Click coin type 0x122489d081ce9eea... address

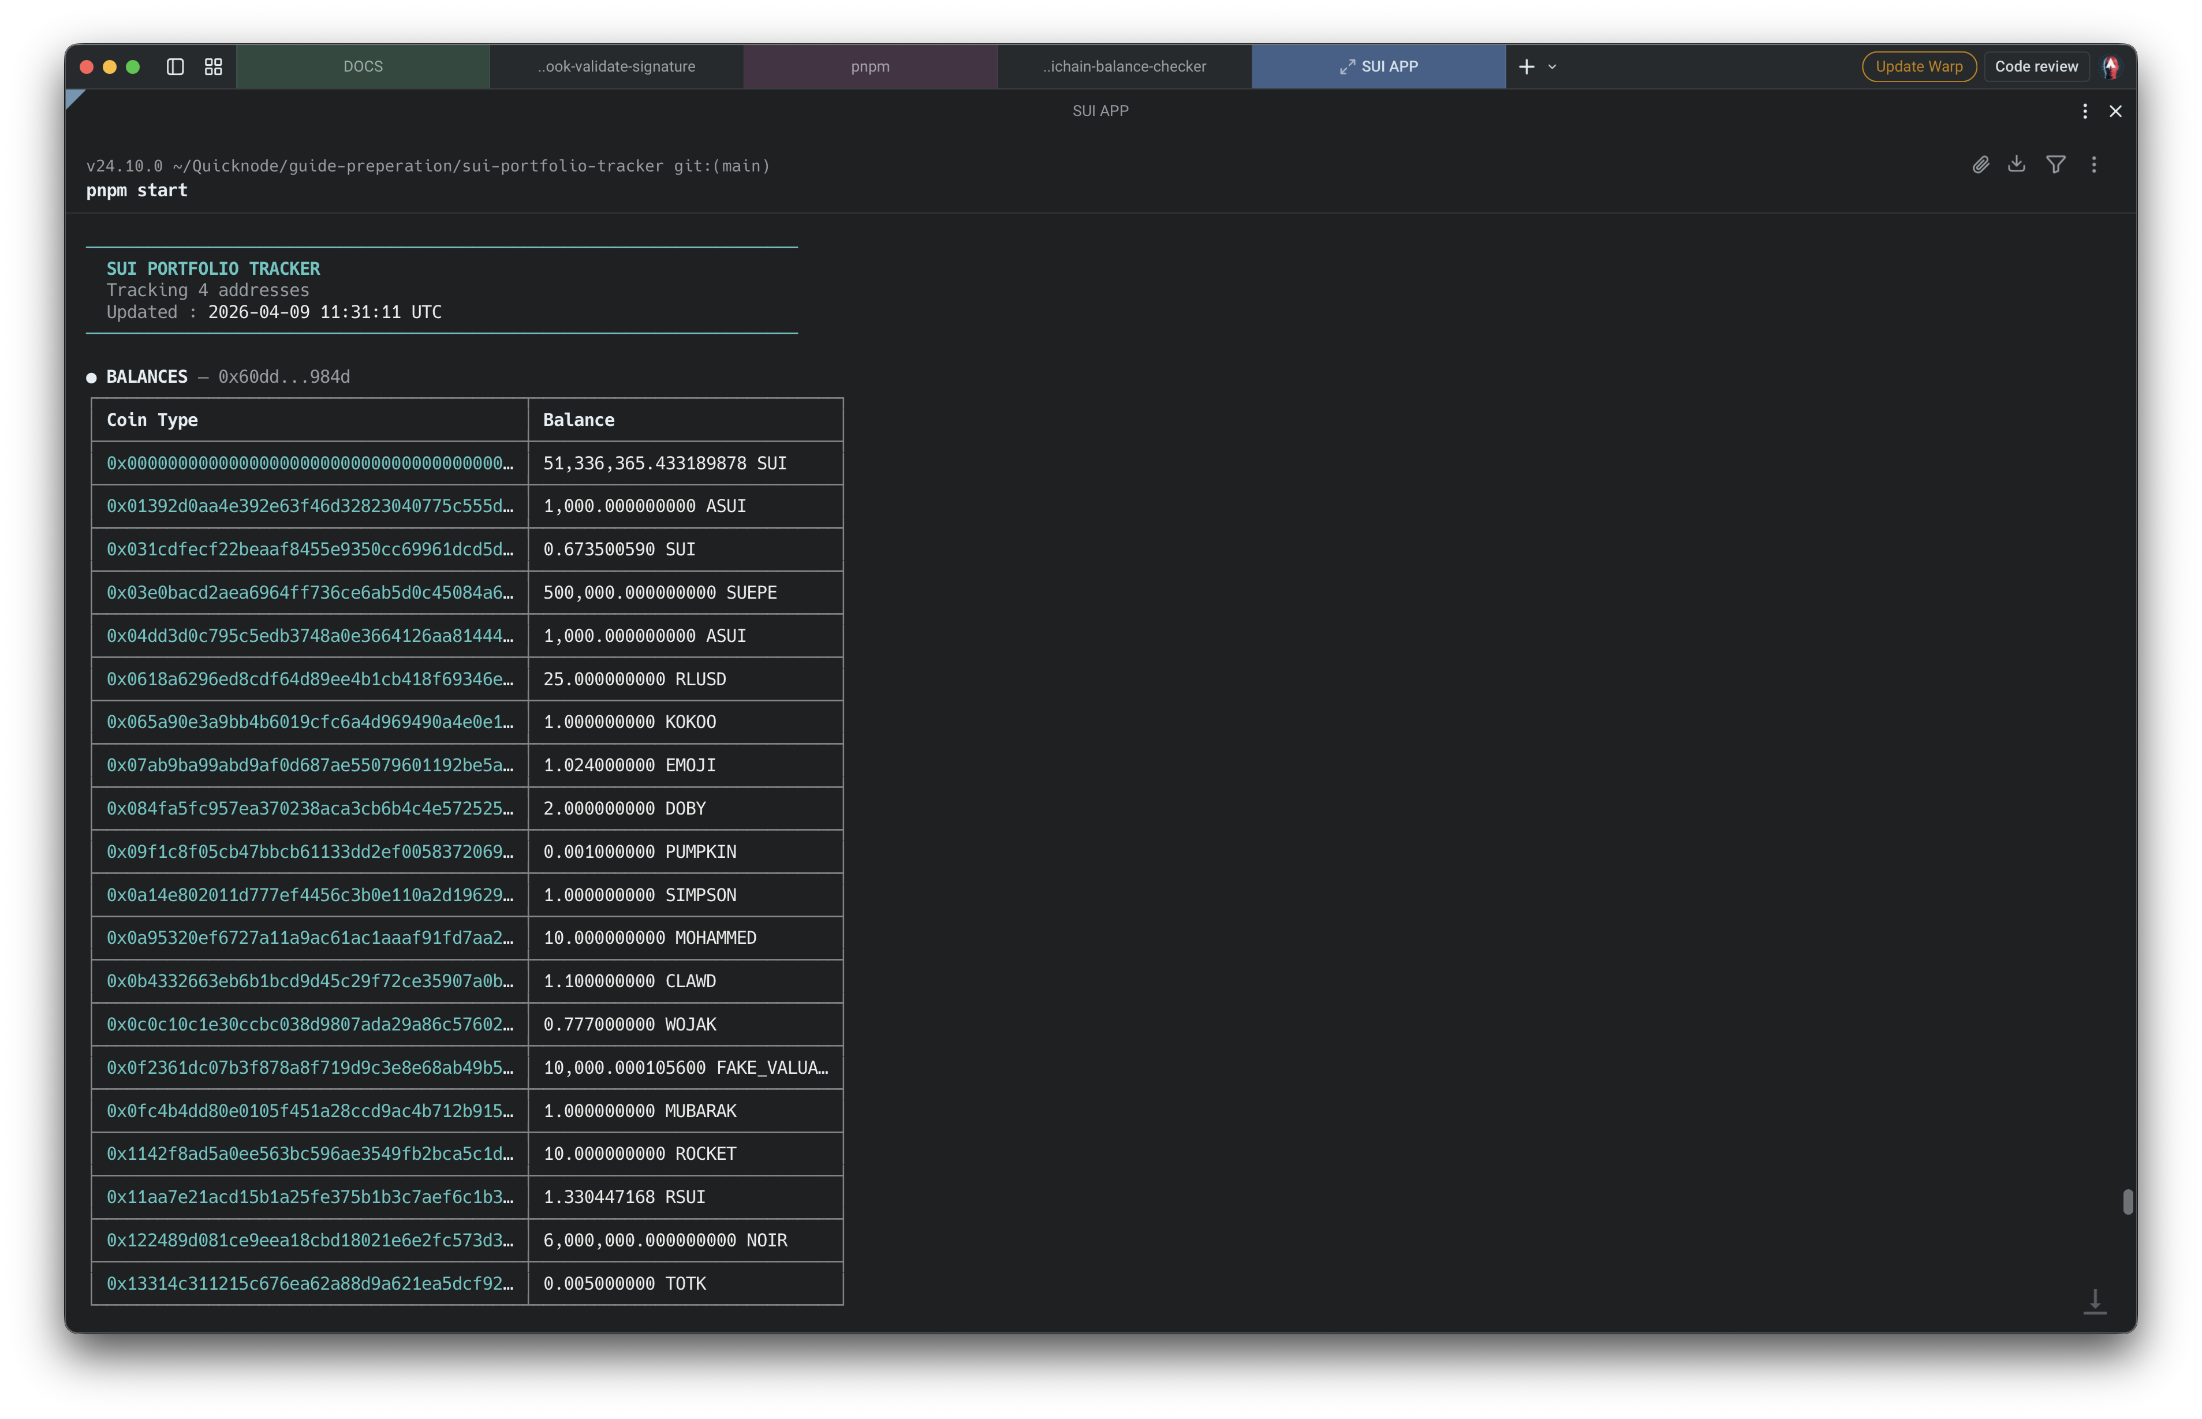click(309, 1240)
